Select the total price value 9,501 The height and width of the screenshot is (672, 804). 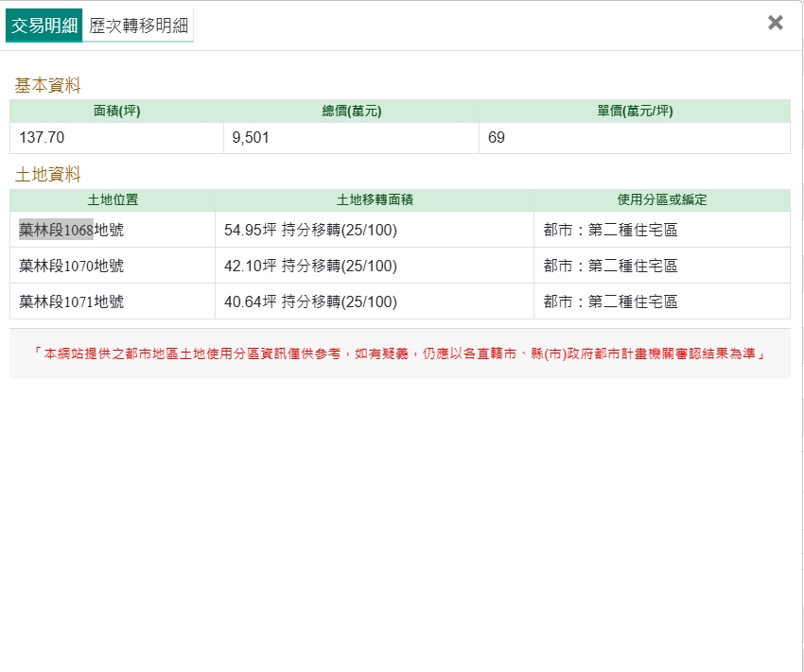(x=251, y=138)
